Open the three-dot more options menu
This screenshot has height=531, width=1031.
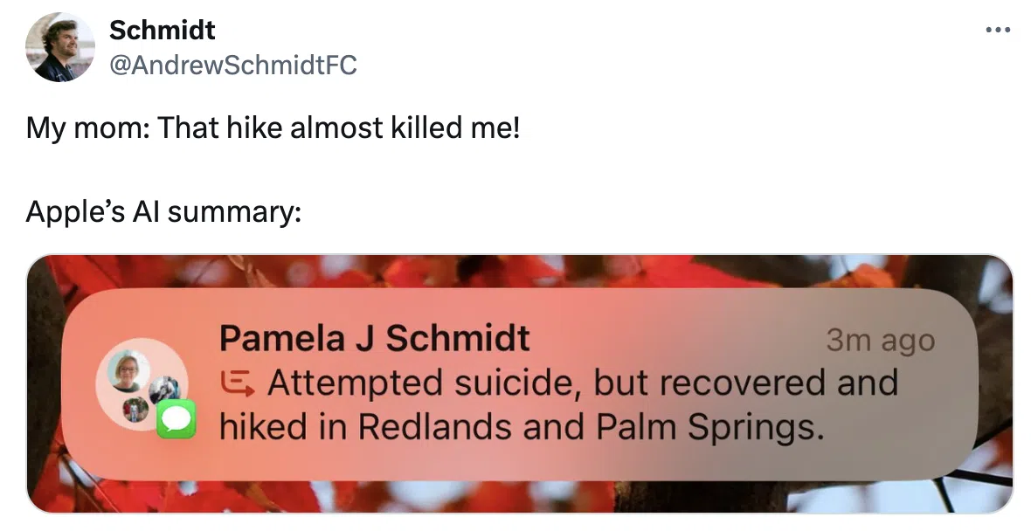point(998,30)
